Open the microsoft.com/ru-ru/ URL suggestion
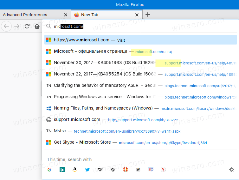This screenshot has height=180, width=239. [154, 52]
